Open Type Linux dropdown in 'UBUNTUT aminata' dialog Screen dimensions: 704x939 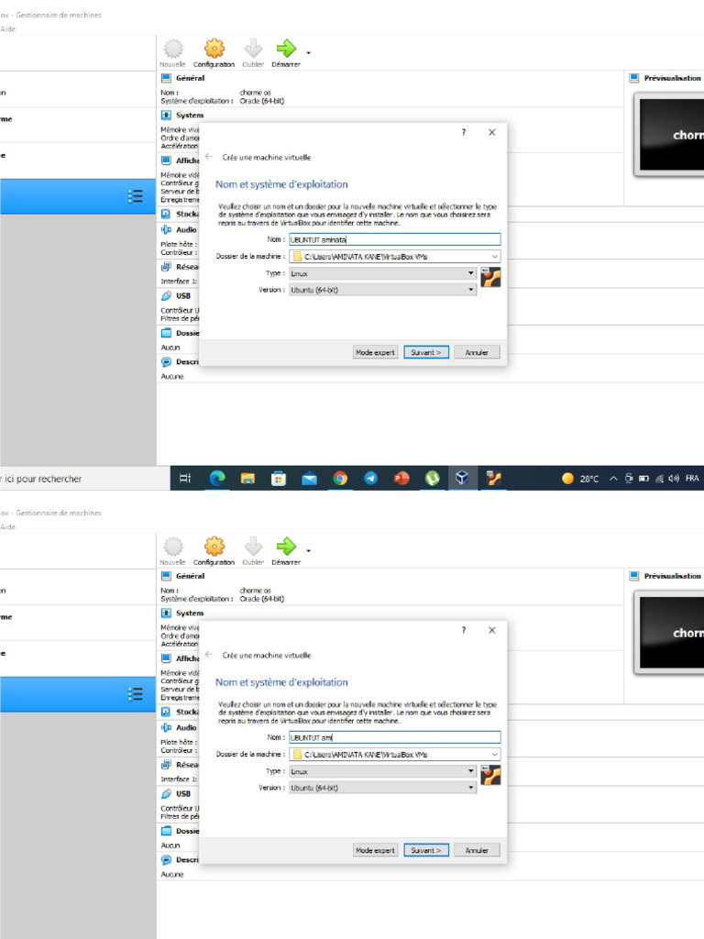pyautogui.click(x=382, y=273)
